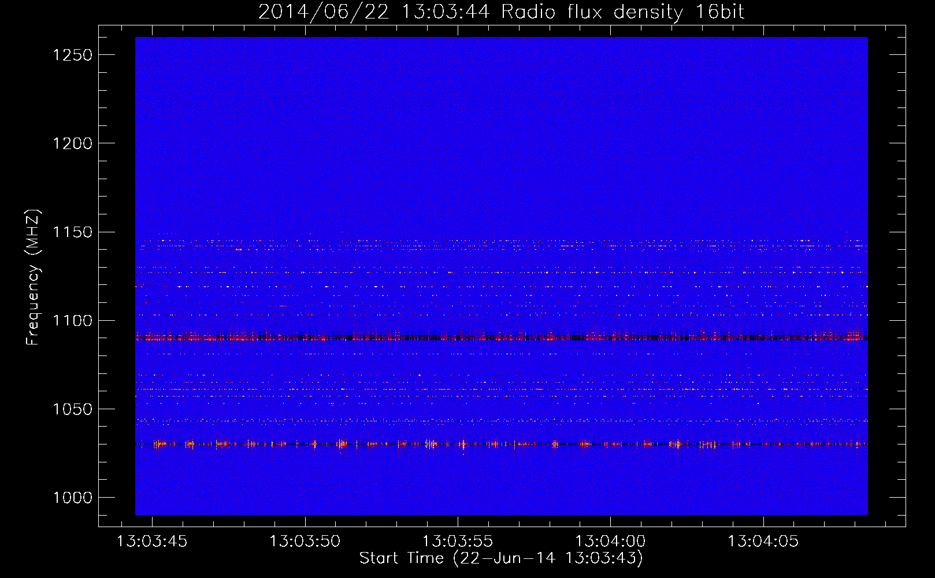Click the 13:04:00 time tick label
Image resolution: width=935 pixels, height=578 pixels.
610,542
